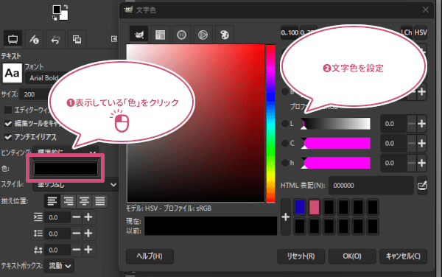Switch to LCh color model
The width and height of the screenshot is (442, 277).
point(406,32)
